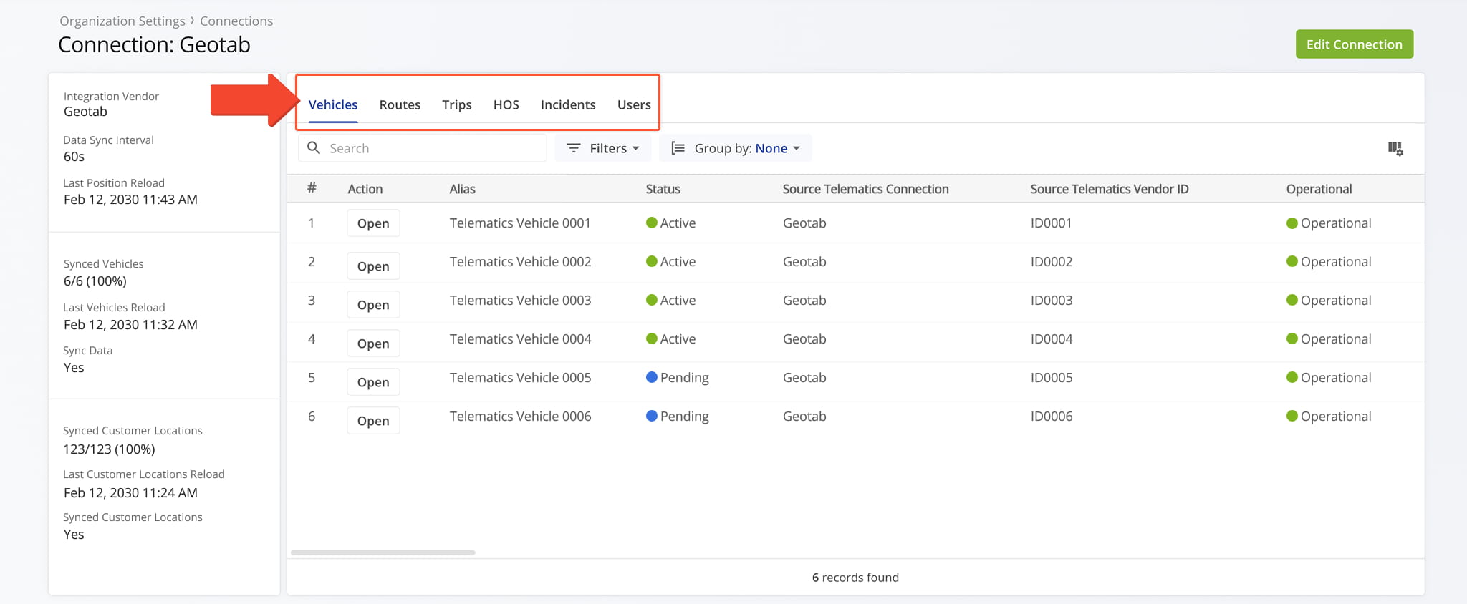Switch to the Trips tab

457,105
